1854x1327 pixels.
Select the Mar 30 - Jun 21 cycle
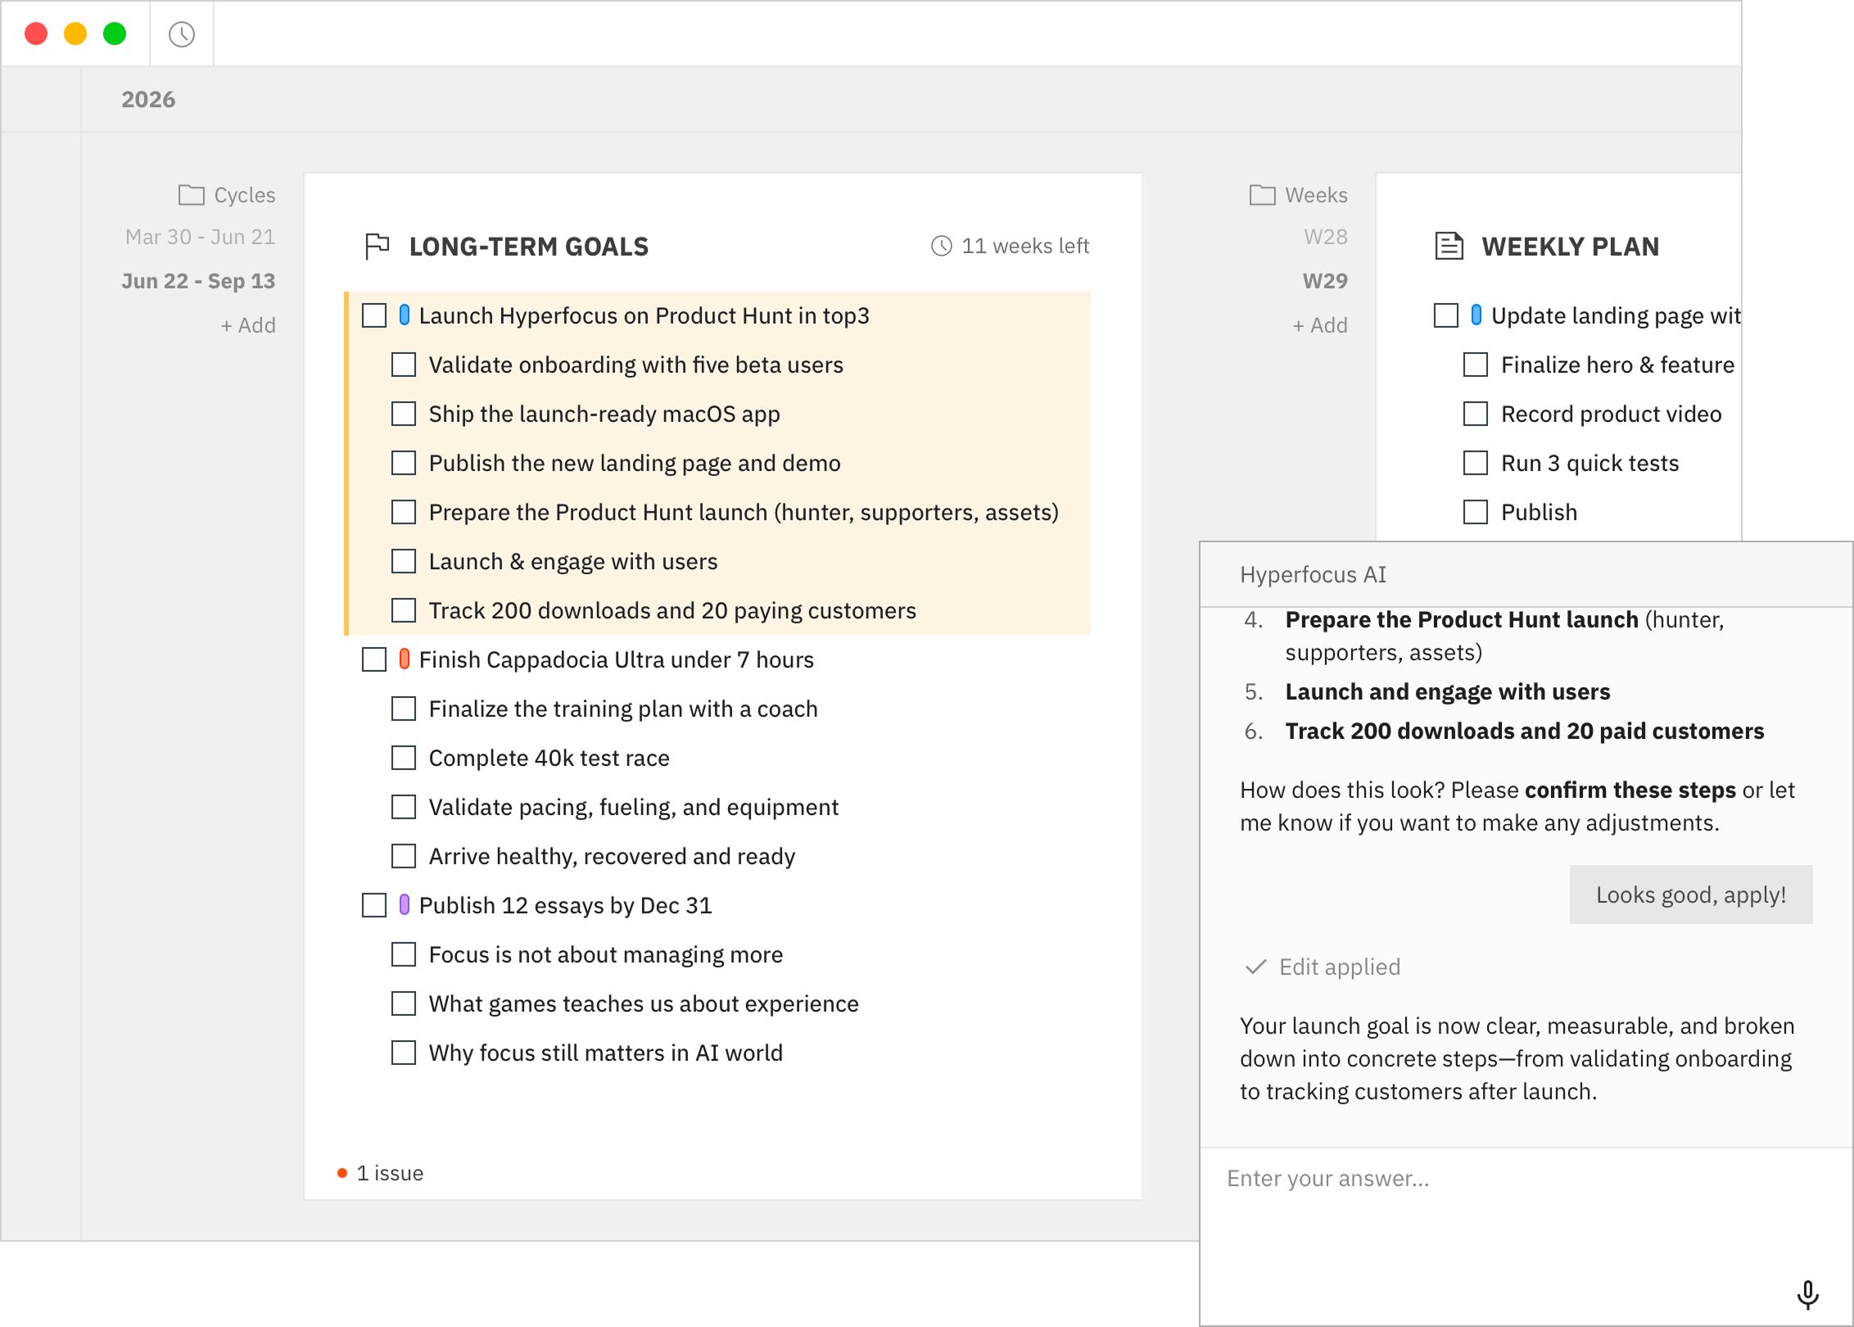point(201,237)
